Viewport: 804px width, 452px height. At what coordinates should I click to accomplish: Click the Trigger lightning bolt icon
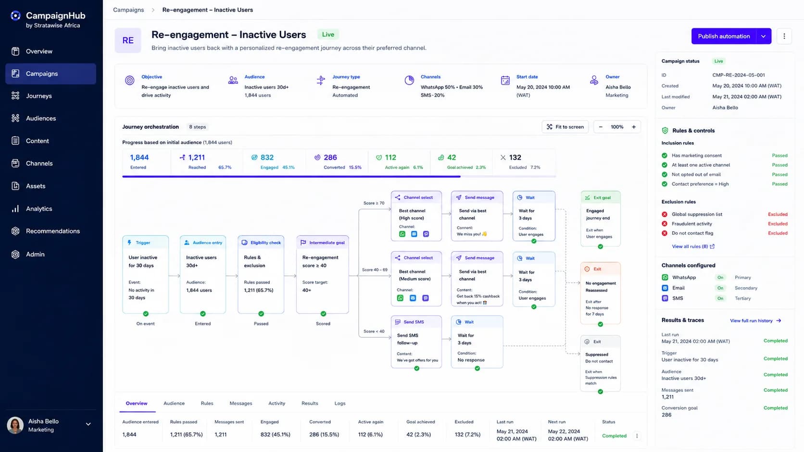pos(129,243)
